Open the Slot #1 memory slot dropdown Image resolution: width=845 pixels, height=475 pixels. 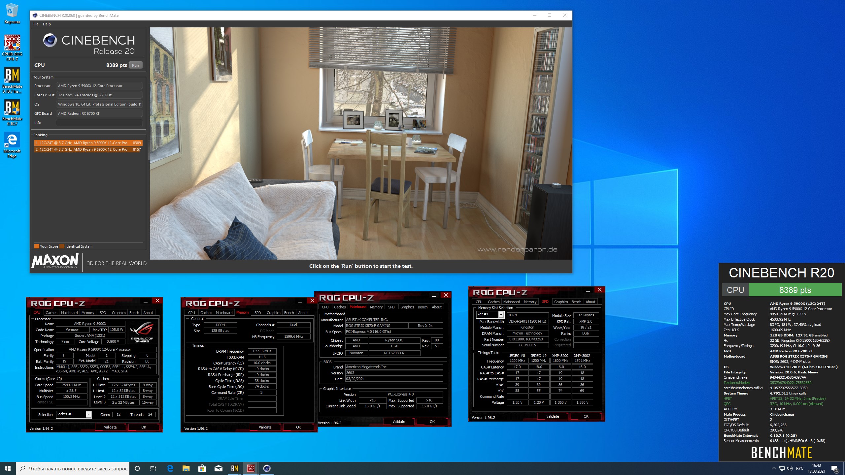[490, 314]
